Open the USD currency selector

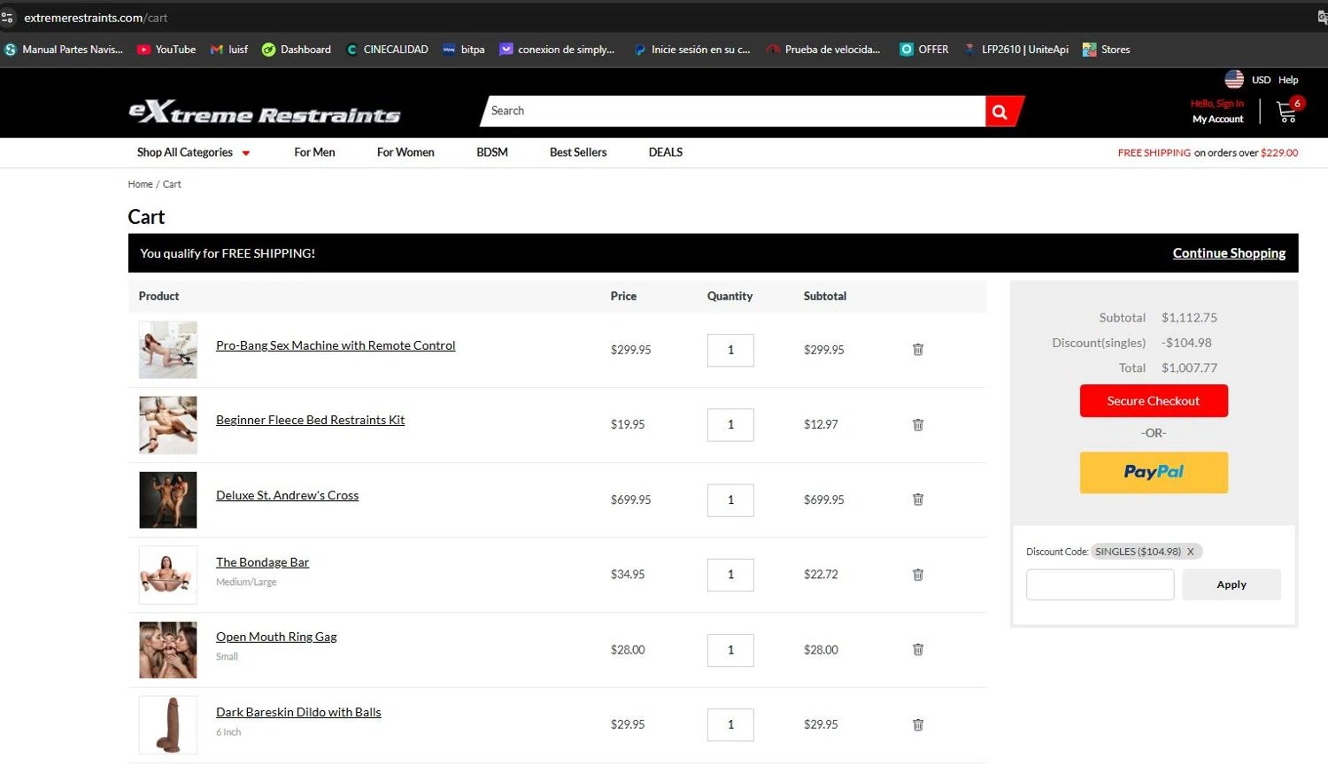tap(1261, 80)
